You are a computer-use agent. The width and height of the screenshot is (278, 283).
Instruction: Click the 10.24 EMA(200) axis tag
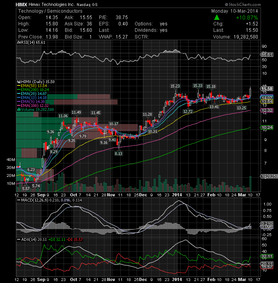pos(267,128)
